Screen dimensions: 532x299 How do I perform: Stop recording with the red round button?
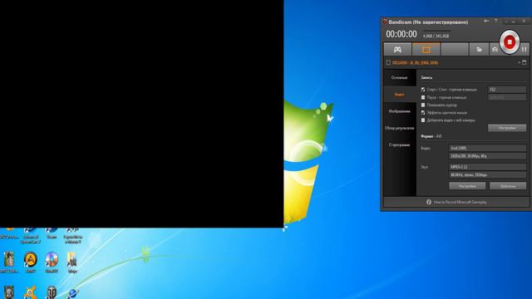click(x=510, y=42)
